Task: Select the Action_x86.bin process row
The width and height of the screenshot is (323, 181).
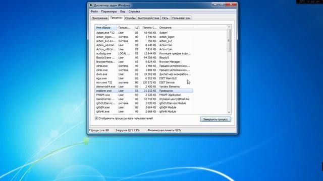Action: [x=144, y=49]
